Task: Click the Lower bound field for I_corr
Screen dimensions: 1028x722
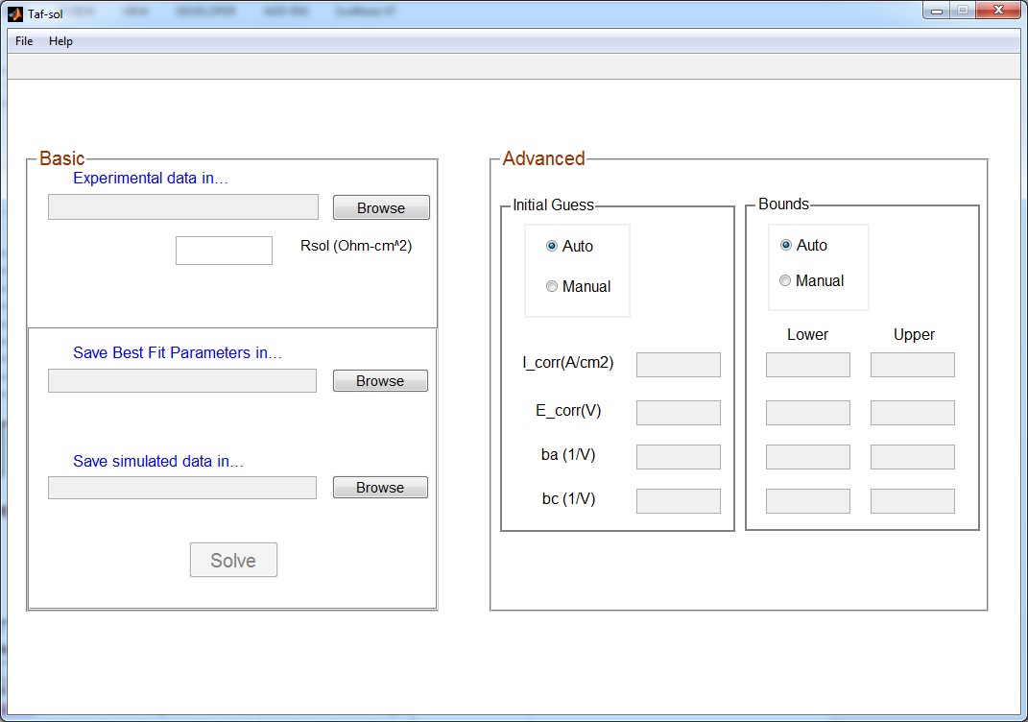Action: tap(808, 365)
